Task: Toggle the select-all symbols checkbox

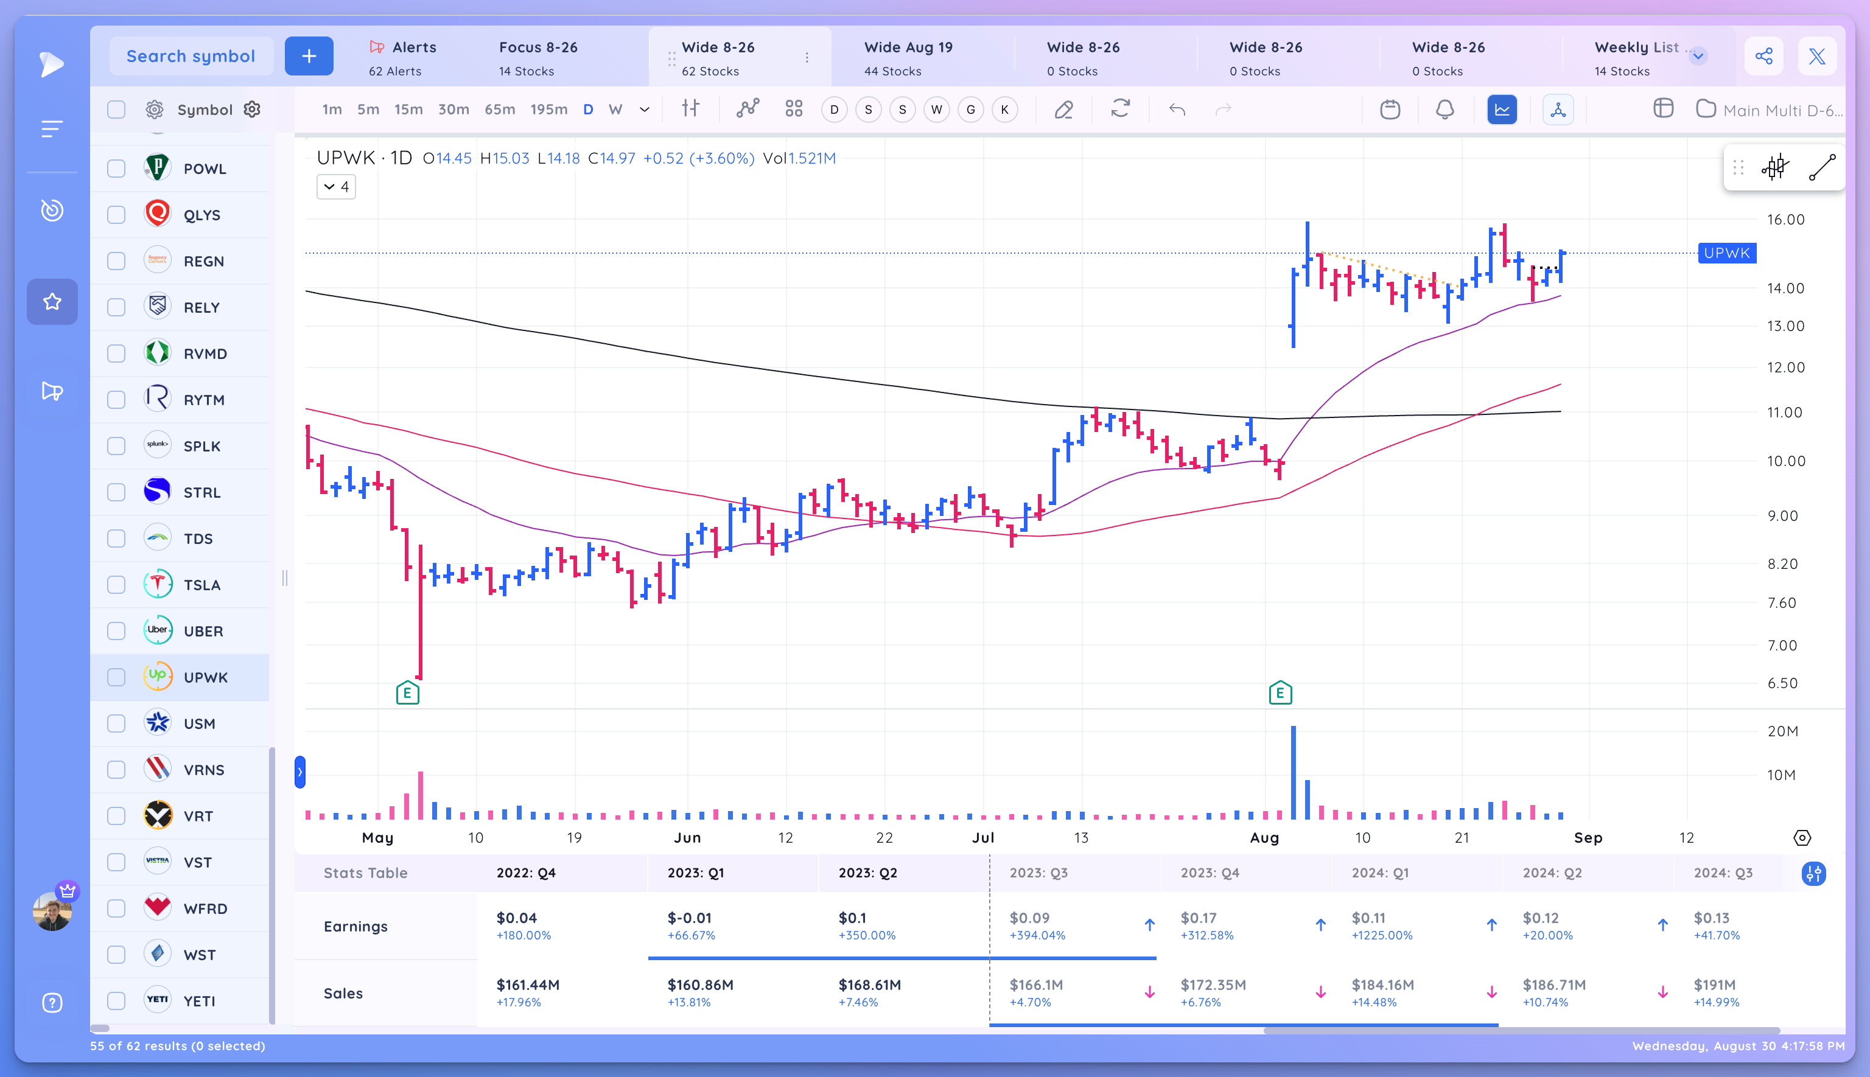Action: (116, 110)
